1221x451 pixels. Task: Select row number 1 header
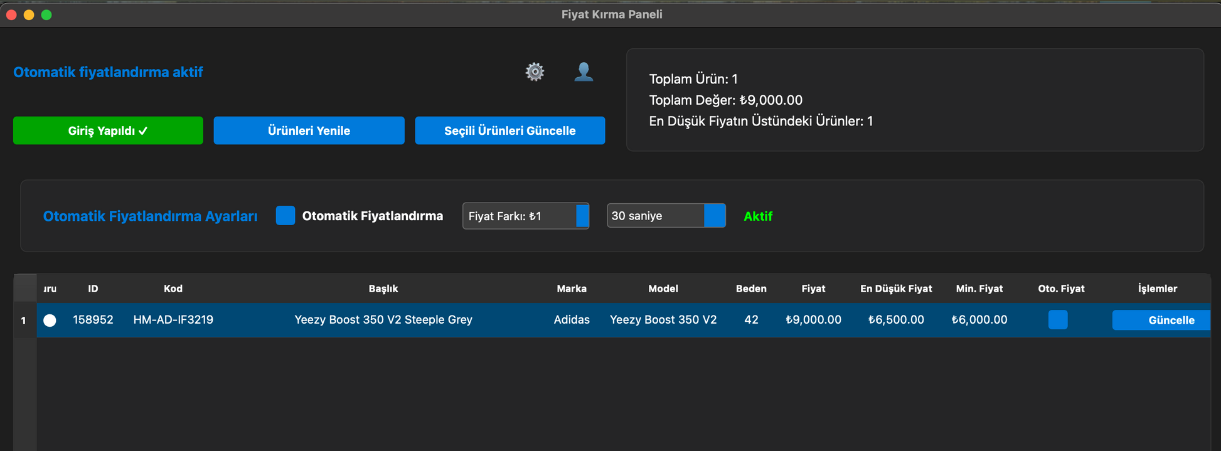[24, 321]
